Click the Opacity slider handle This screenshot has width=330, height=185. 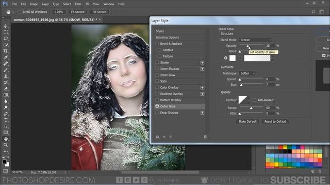click(247, 46)
